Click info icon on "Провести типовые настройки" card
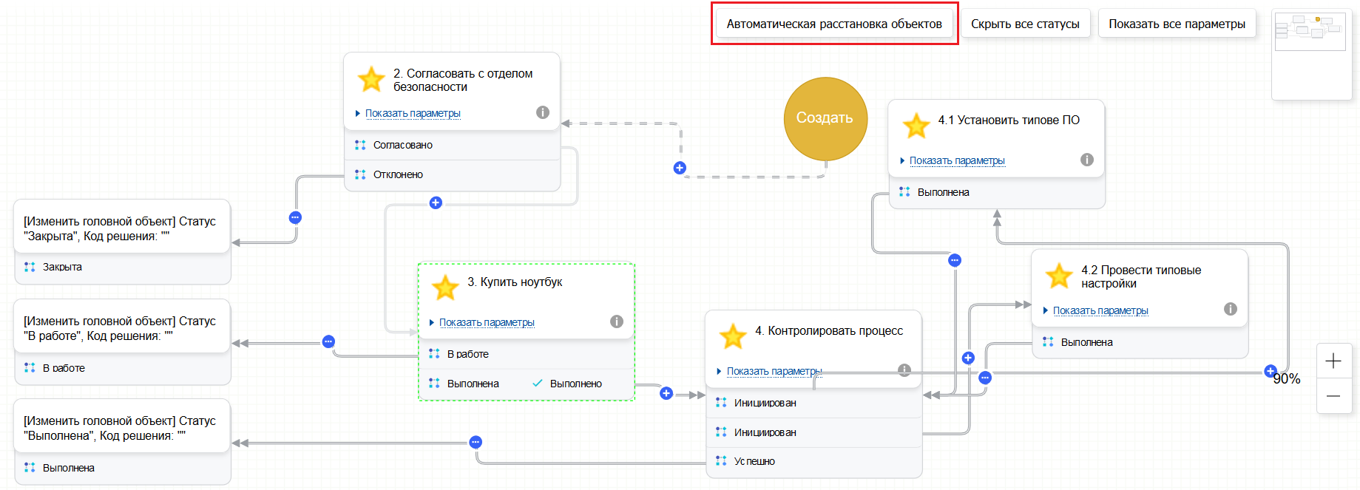Viewport: 1360px width, 490px height. (1231, 309)
